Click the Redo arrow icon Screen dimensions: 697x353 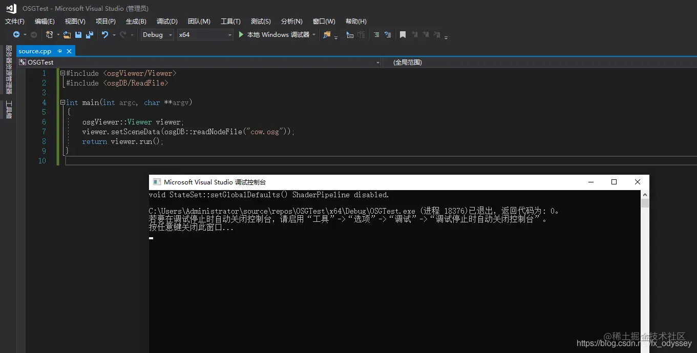(x=123, y=35)
